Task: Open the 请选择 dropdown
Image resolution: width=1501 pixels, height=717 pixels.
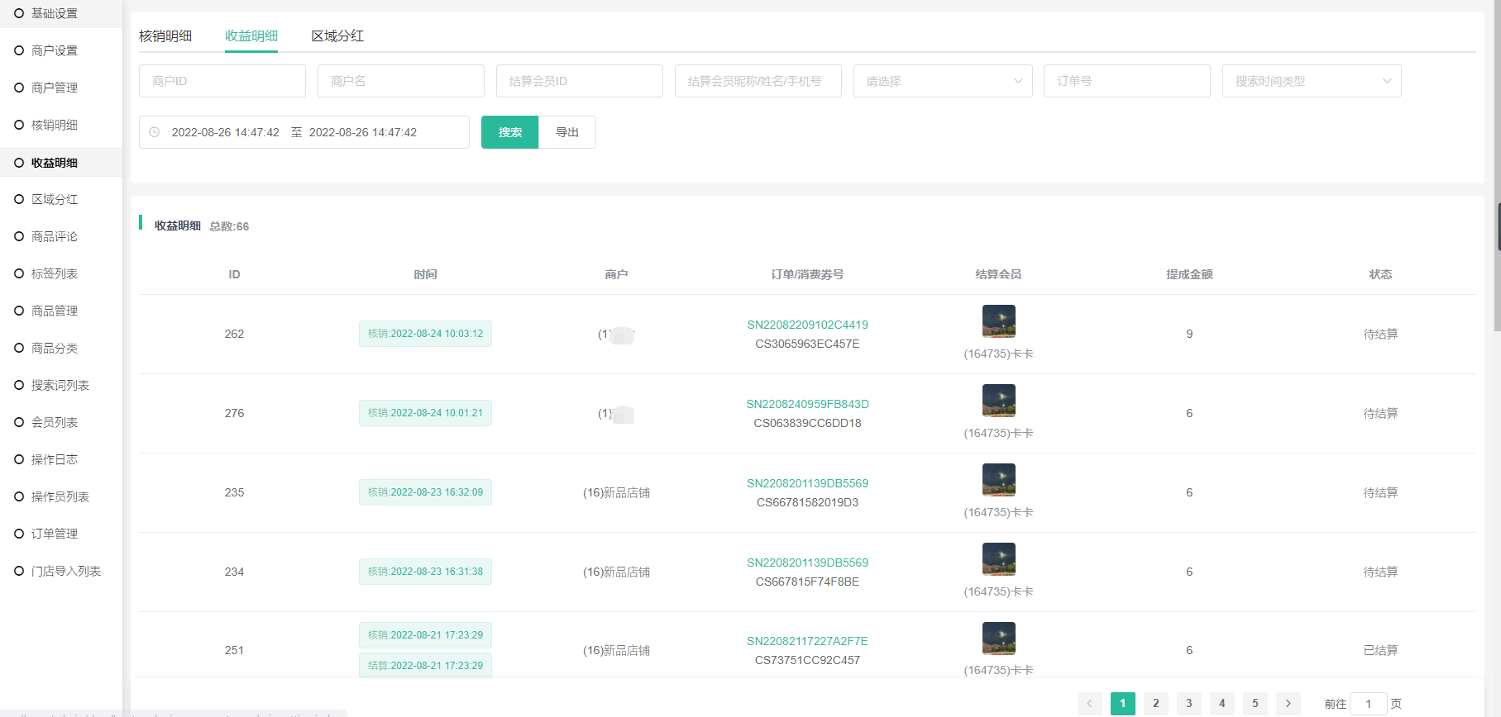Action: [x=942, y=81]
